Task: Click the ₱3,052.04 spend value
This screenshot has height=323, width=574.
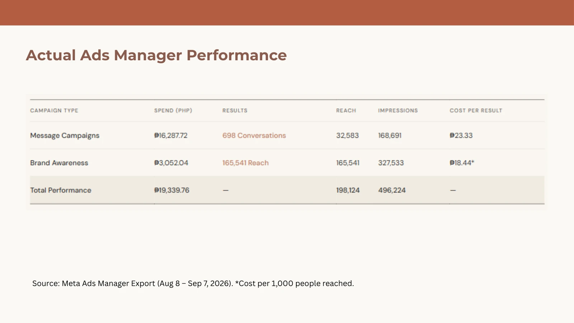Action: 171,163
